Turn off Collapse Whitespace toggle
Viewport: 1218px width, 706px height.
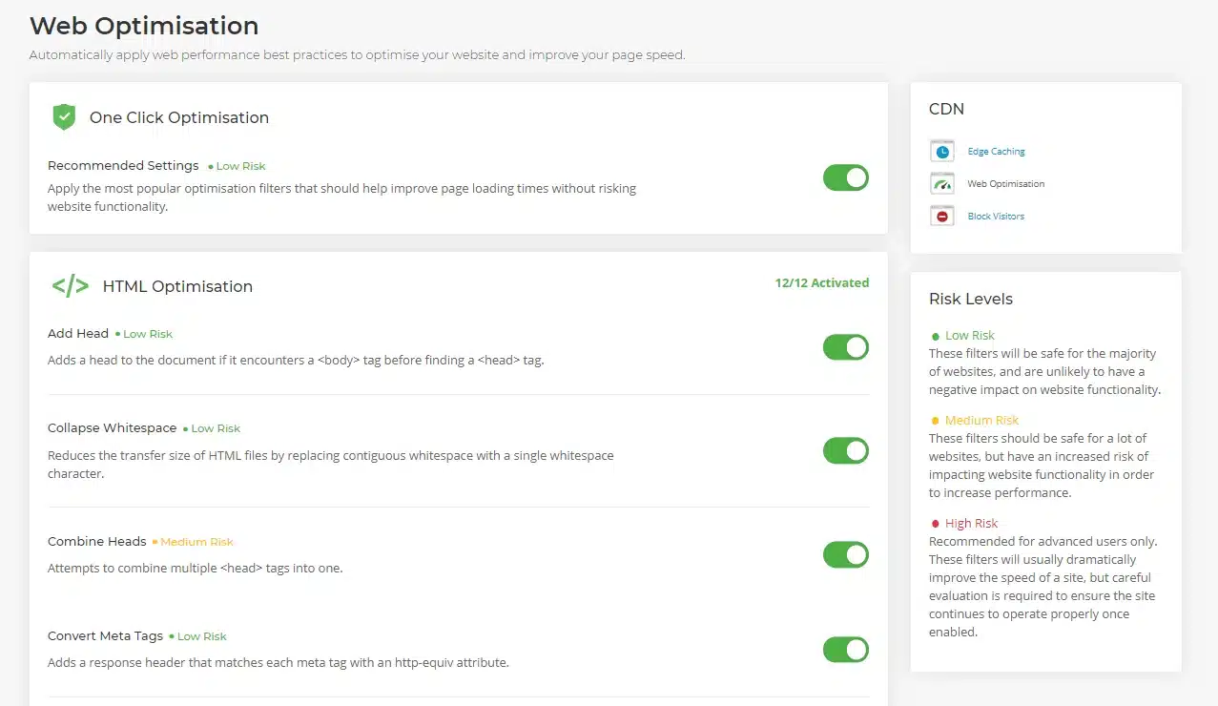coord(846,450)
